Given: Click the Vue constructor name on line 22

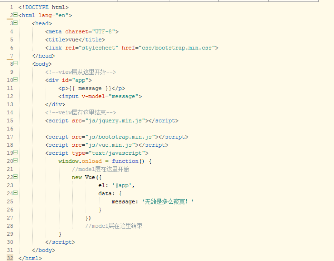Looking at the screenshot, I should coord(90,177).
